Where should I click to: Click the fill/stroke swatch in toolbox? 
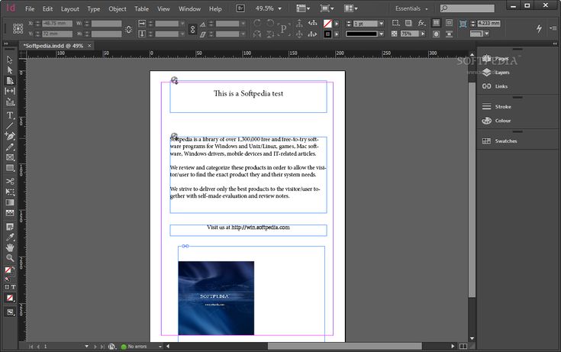[x=9, y=271]
